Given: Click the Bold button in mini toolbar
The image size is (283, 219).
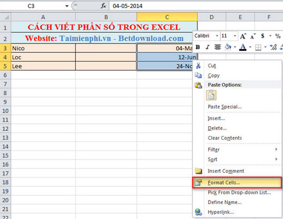Looking at the screenshot, I should tap(198, 47).
